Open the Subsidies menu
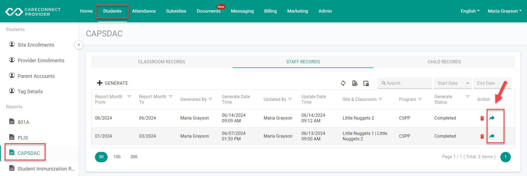The height and width of the screenshot is (176, 527). (x=176, y=11)
